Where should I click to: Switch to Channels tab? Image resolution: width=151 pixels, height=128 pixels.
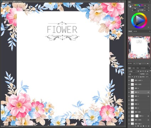[134, 68]
